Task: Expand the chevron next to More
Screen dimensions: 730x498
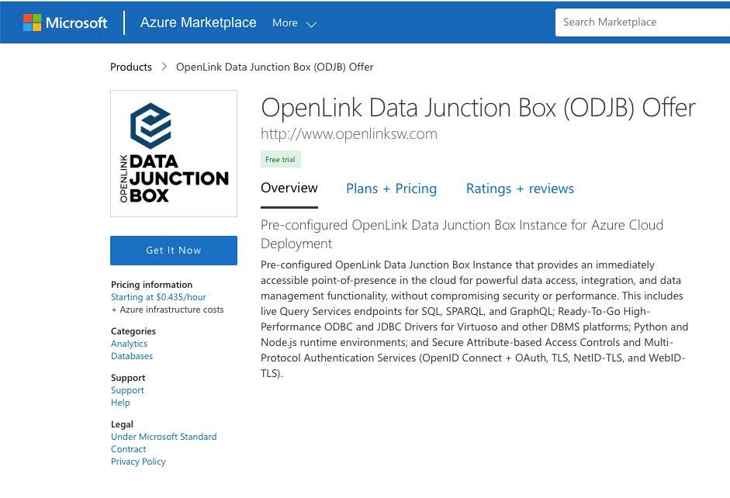Action: tap(311, 24)
